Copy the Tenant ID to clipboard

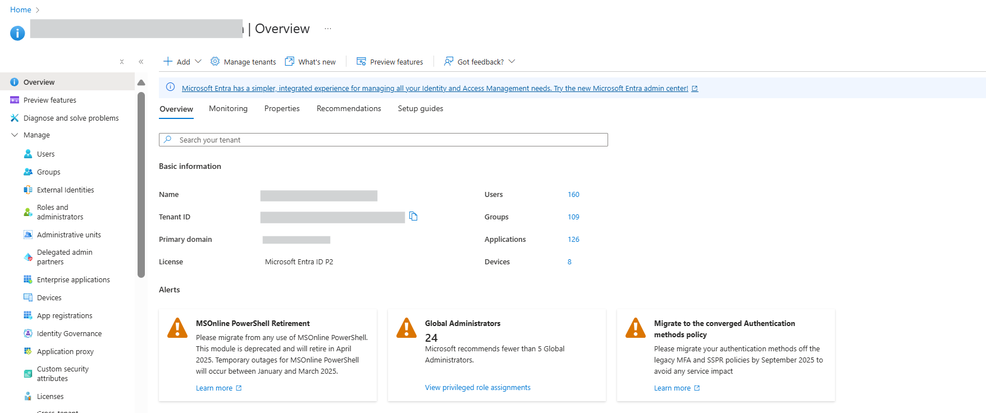(x=413, y=216)
